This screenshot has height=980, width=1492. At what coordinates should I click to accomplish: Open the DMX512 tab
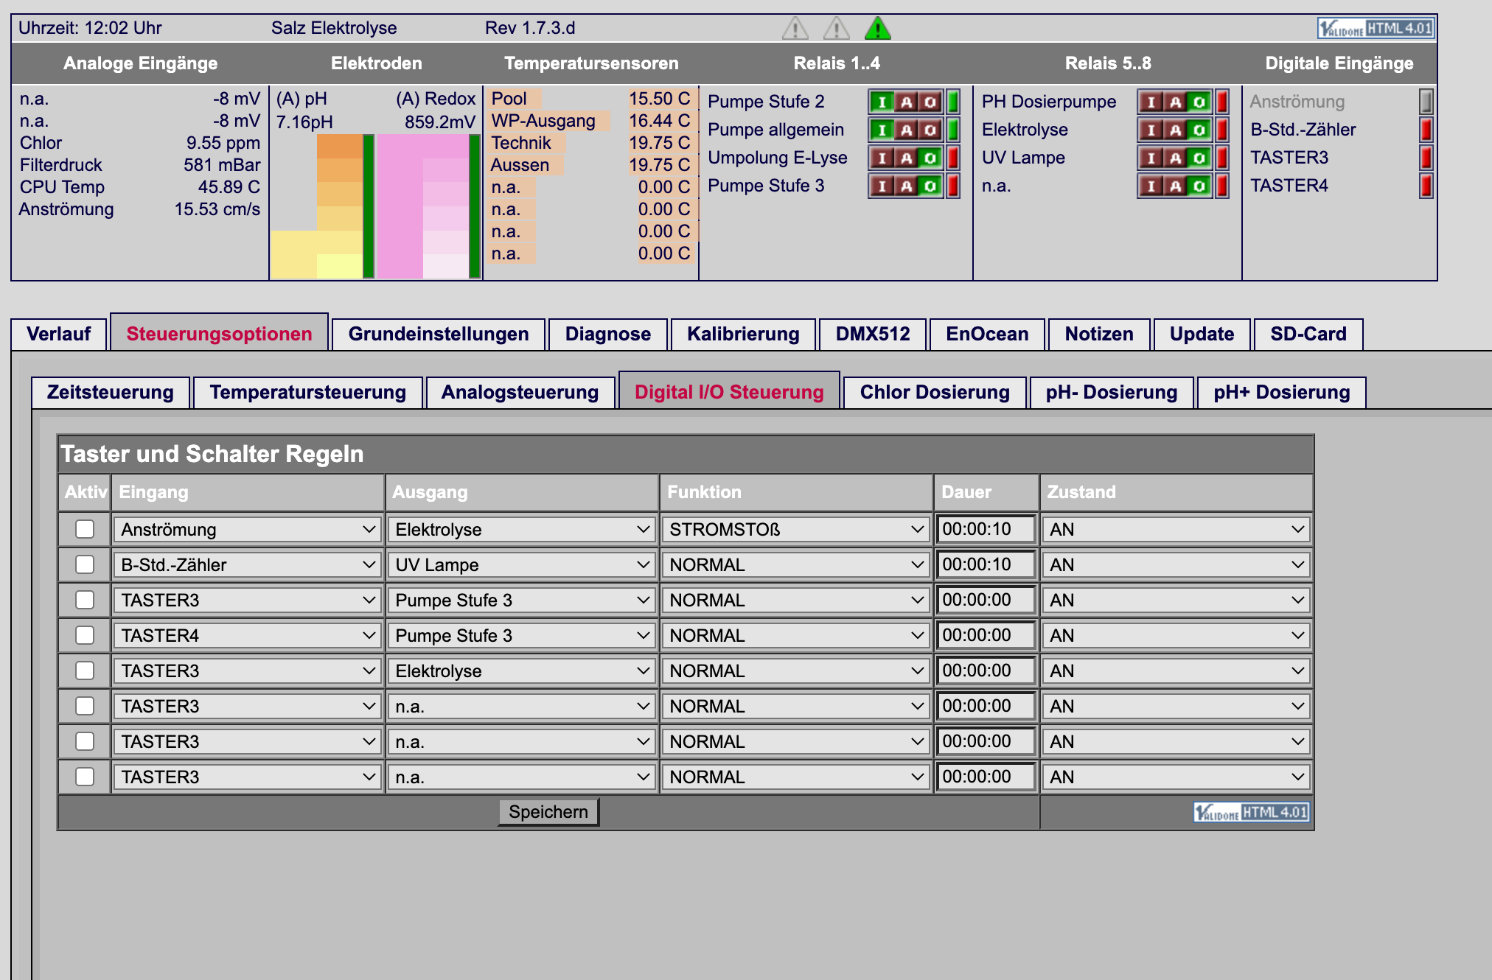tap(873, 334)
